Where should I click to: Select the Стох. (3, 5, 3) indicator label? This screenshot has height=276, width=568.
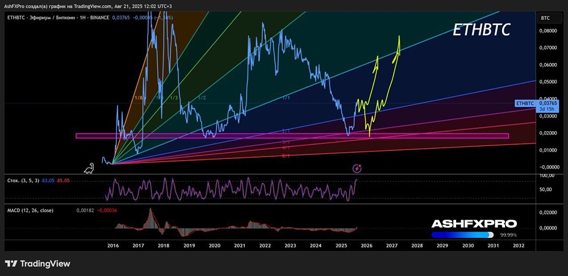(x=23, y=180)
